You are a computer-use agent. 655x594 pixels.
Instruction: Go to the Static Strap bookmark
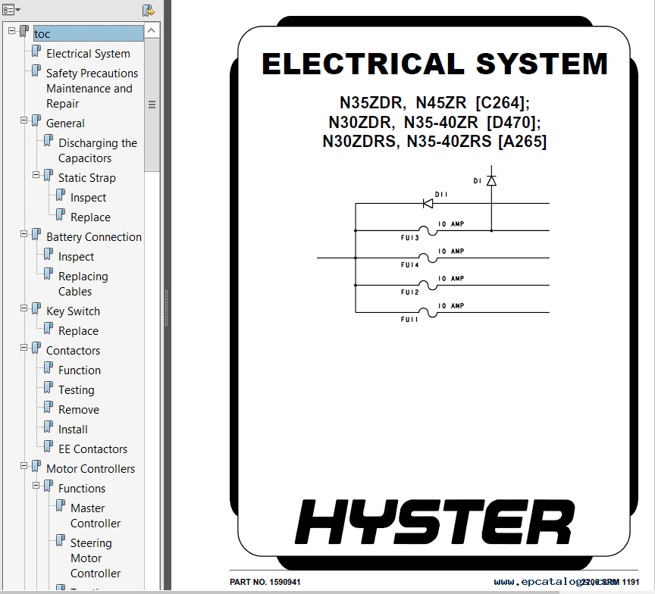pyautogui.click(x=87, y=178)
